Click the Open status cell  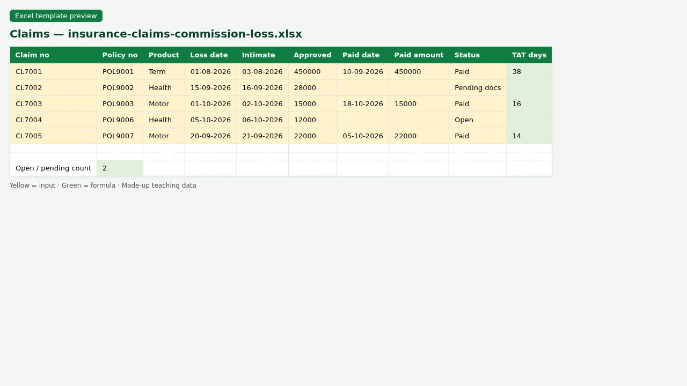478,120
